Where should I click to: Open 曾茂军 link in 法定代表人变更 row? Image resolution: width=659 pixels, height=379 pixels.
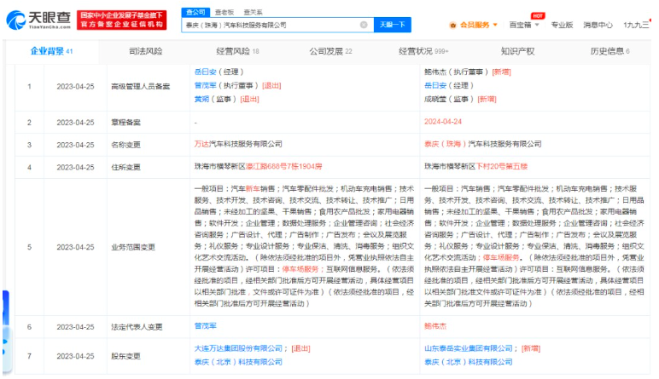click(205, 325)
